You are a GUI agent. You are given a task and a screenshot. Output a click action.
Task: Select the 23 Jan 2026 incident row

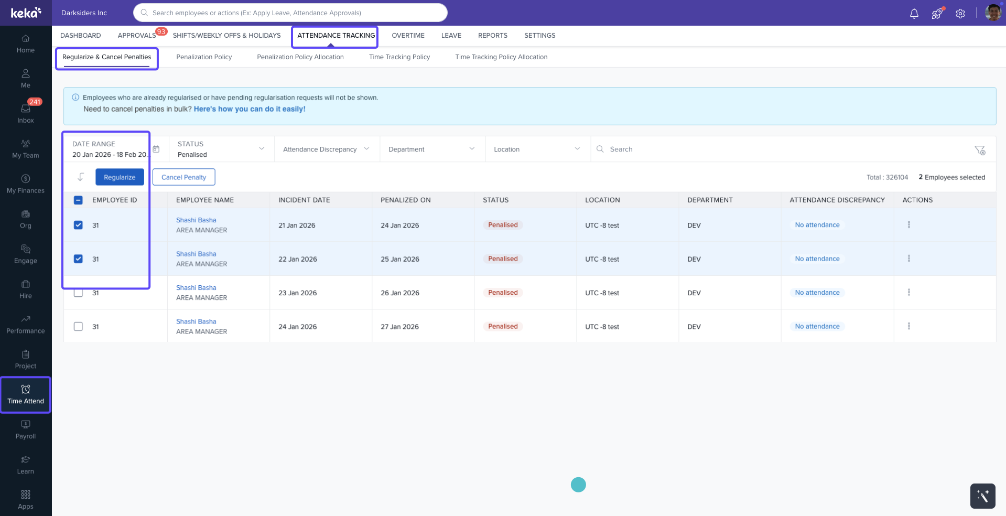coord(78,293)
